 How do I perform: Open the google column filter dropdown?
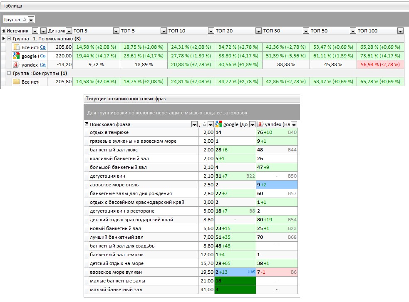(252, 125)
